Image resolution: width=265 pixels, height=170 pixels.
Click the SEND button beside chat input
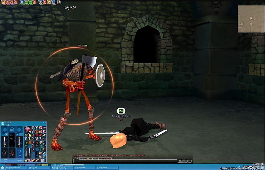click(181, 161)
